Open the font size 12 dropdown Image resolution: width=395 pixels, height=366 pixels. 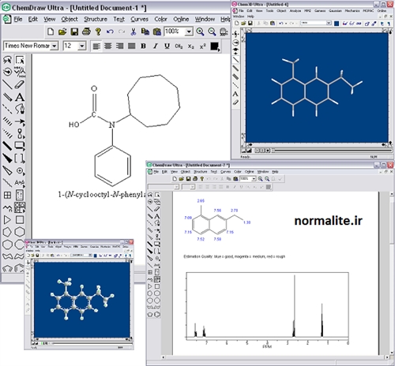coord(82,46)
